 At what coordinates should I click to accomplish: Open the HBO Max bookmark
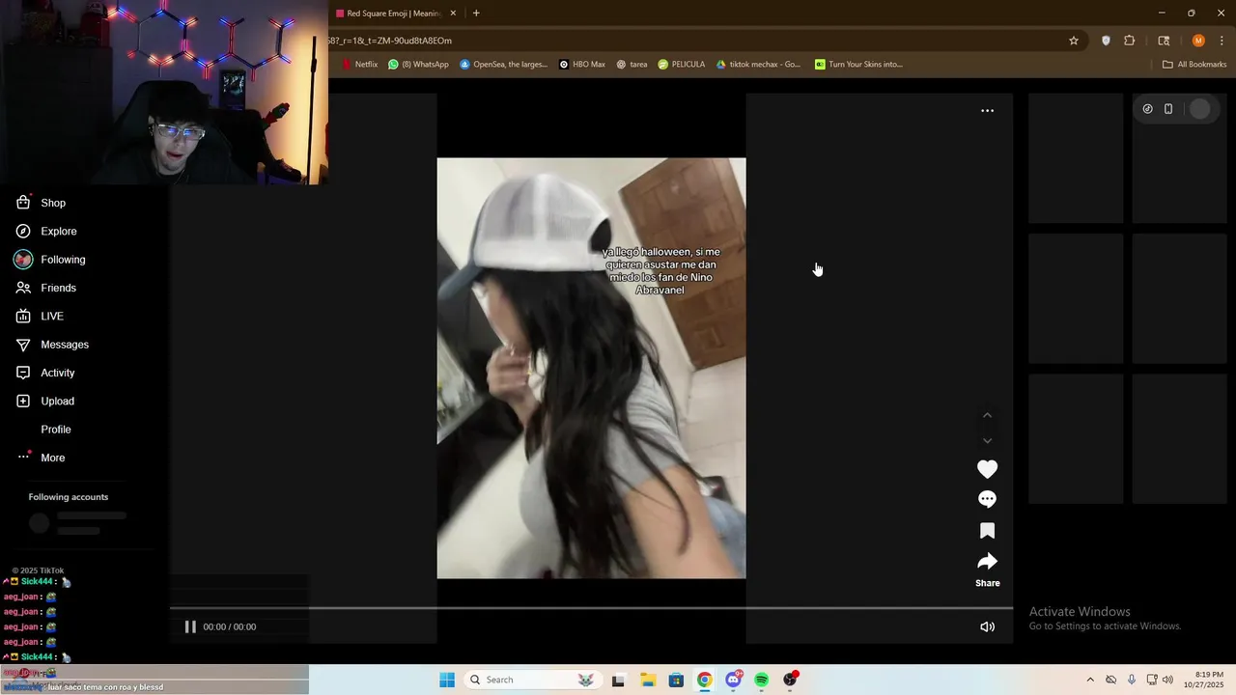(x=582, y=65)
